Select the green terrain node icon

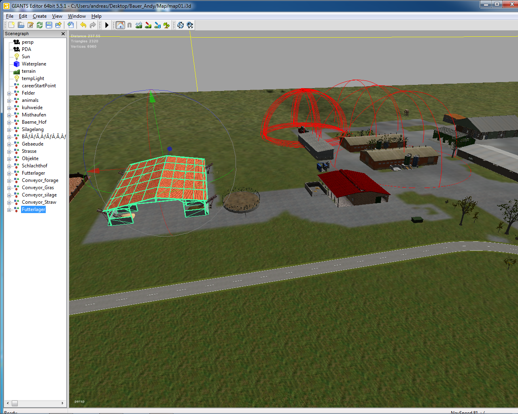tap(17, 71)
